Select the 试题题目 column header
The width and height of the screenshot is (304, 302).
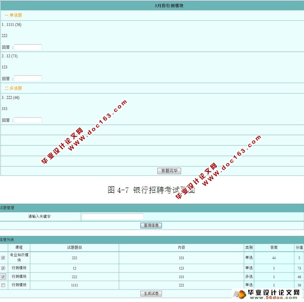coord(74,247)
